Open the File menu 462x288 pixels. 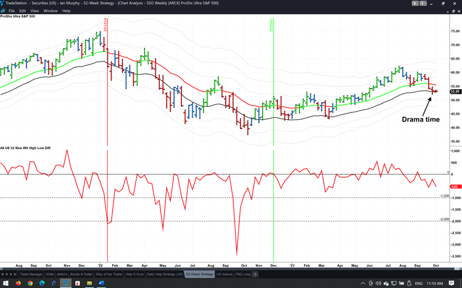click(11, 11)
